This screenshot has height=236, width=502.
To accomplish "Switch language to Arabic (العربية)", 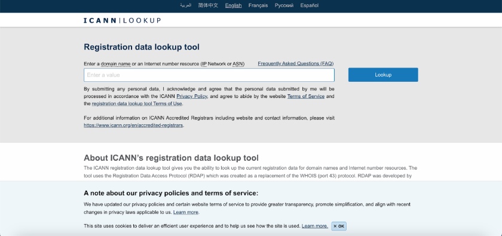I will click(x=185, y=5).
